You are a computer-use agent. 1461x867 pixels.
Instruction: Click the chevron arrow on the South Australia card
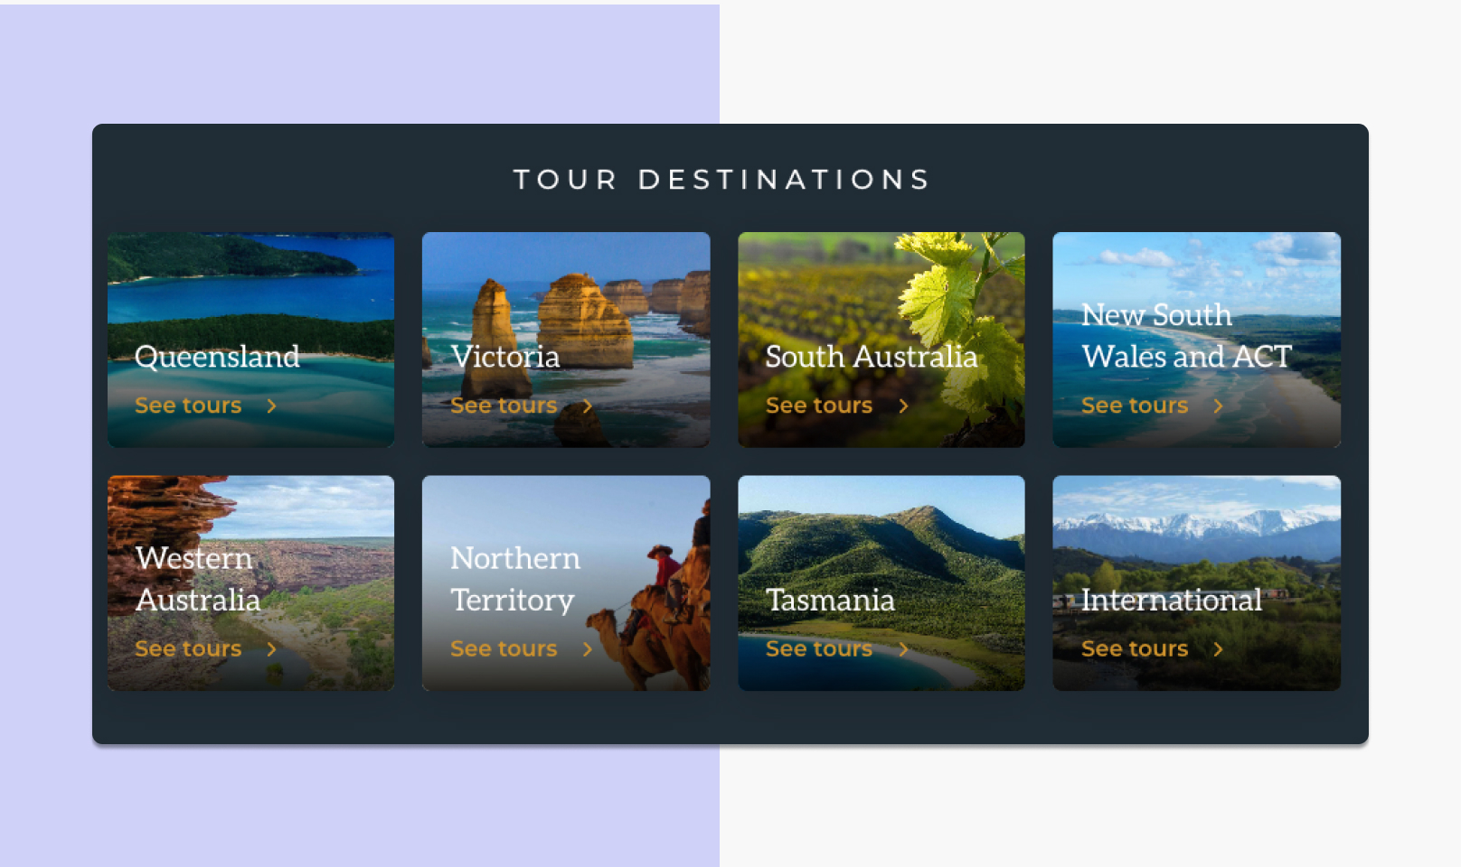pos(902,406)
